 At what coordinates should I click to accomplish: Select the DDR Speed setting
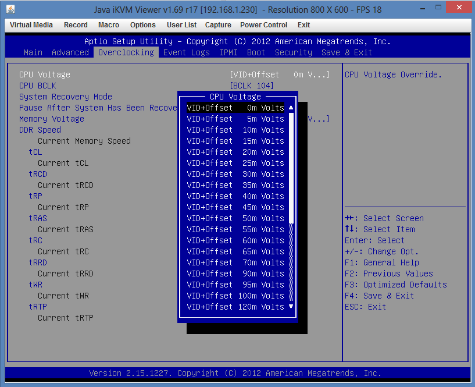click(40, 130)
